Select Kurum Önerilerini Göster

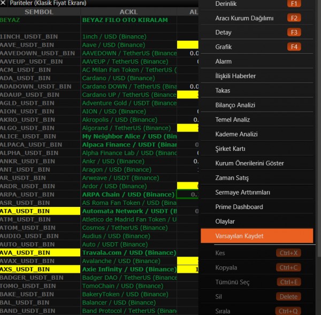click(257, 163)
